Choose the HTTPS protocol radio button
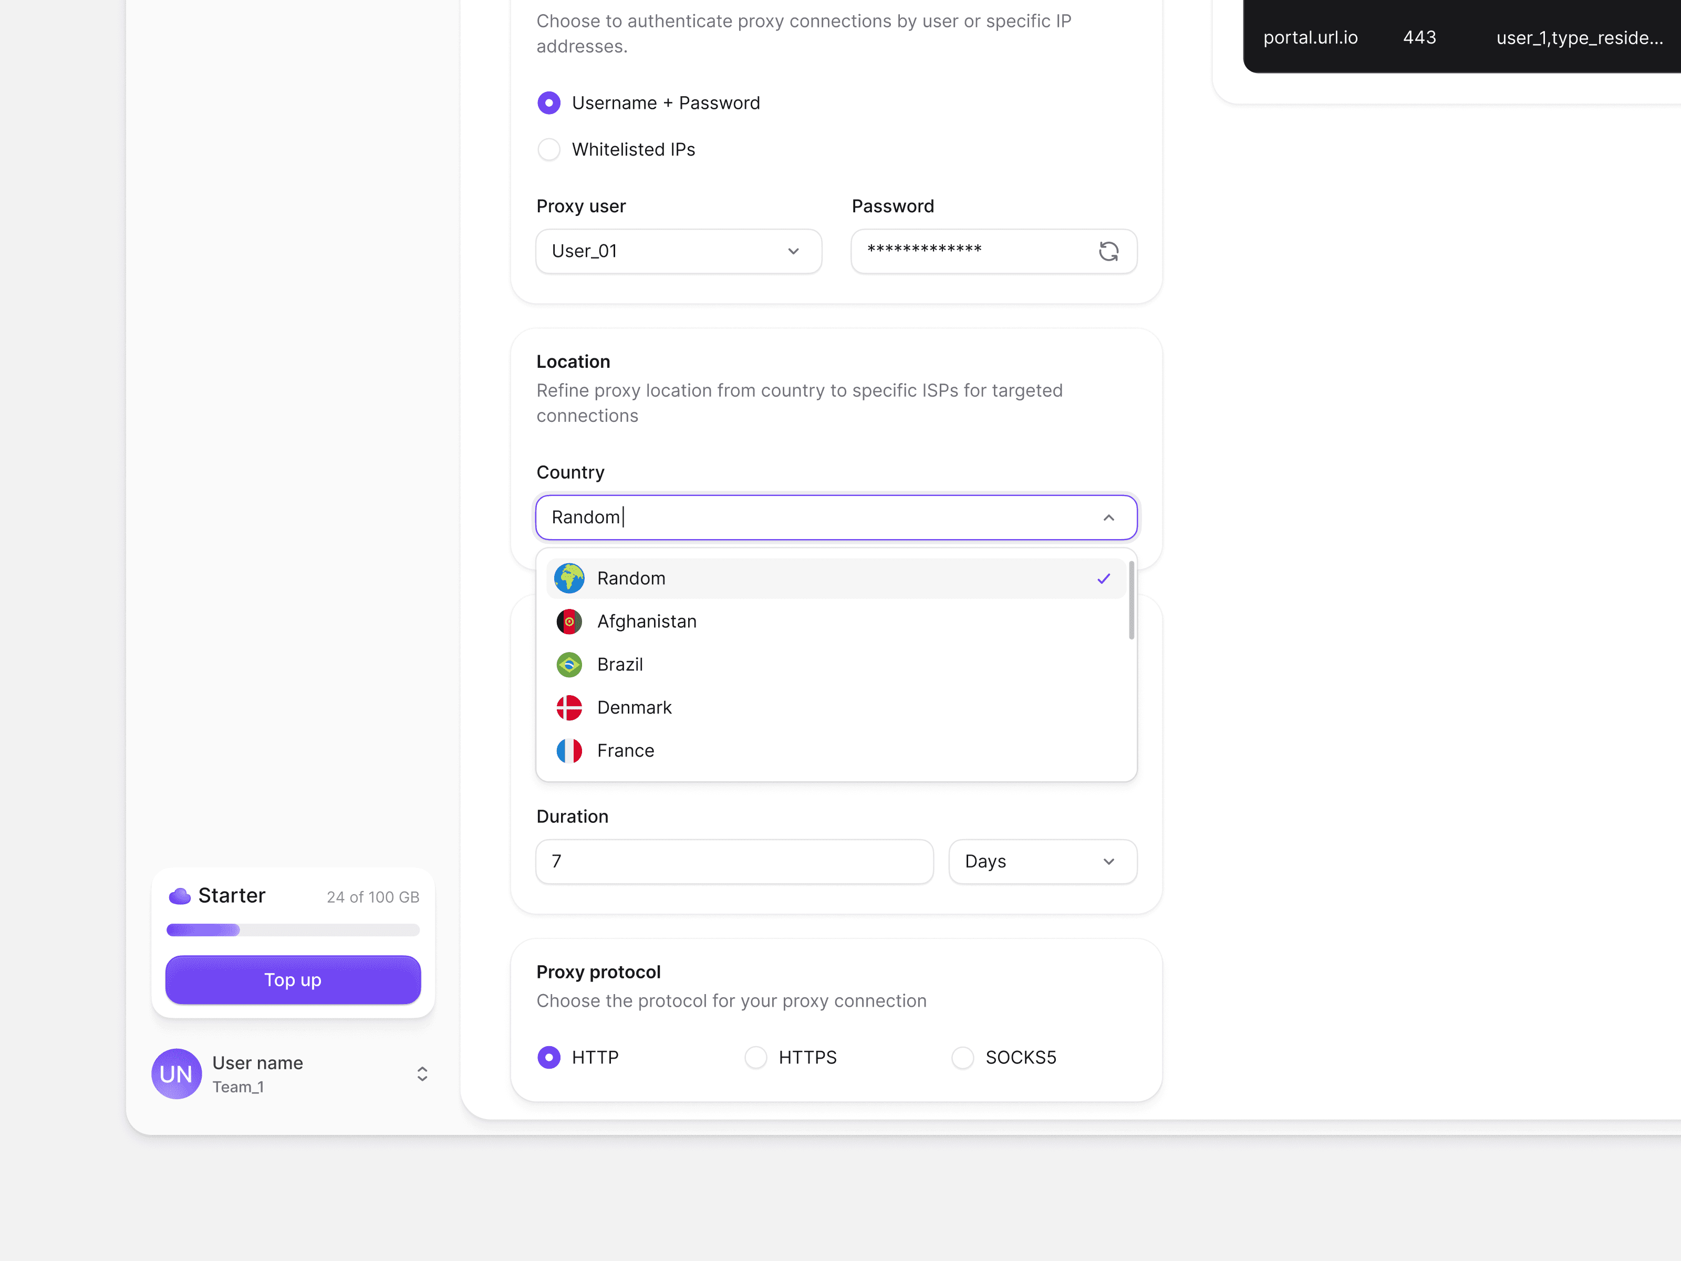1681x1261 pixels. [755, 1057]
